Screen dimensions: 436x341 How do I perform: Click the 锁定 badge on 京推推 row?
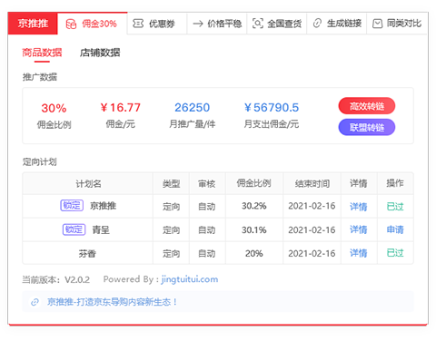click(x=72, y=206)
